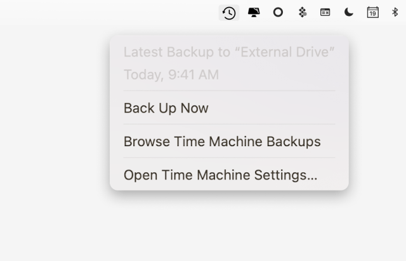Click the small window-shaped menu bar icon
406x261 pixels.
point(325,12)
